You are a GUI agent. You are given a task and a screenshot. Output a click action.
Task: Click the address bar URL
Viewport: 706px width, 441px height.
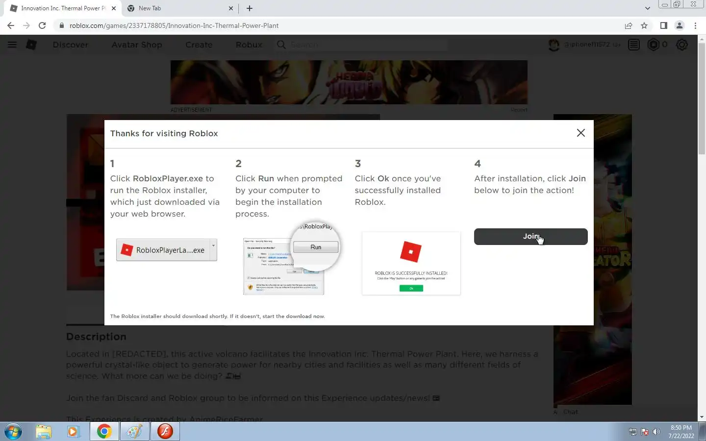[x=174, y=25]
